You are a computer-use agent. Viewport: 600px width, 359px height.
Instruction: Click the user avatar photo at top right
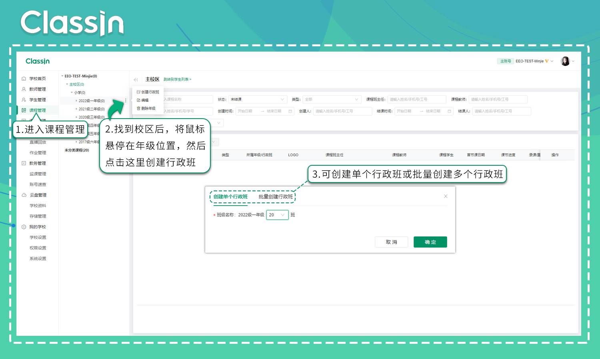tap(565, 61)
